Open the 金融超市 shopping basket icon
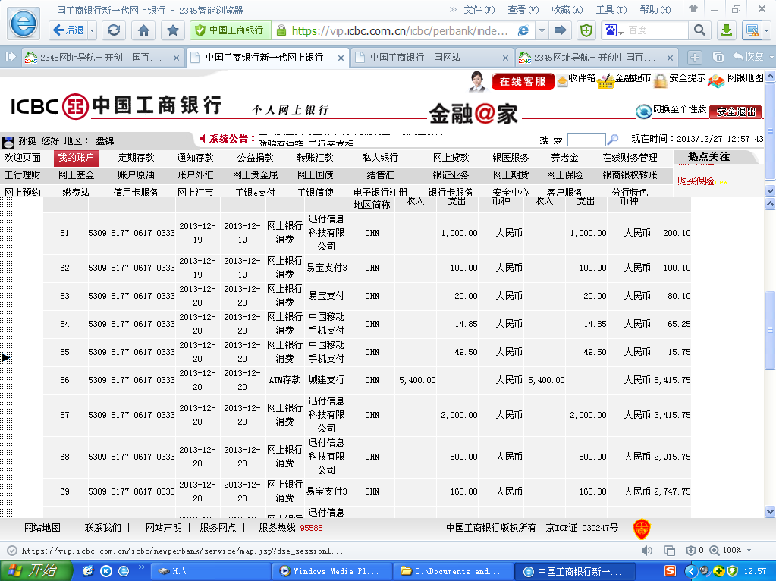The height and width of the screenshot is (581, 776). 605,80
